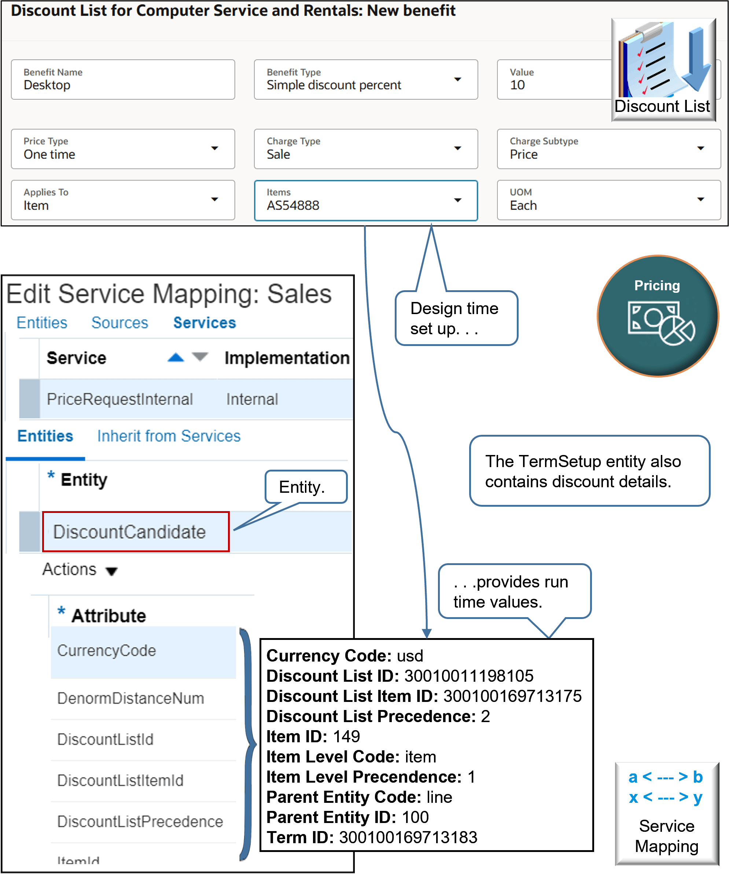
Task: Open the Benefit Type dropdown
Action: click(x=457, y=79)
